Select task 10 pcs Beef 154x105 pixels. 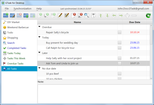coord(52,74)
